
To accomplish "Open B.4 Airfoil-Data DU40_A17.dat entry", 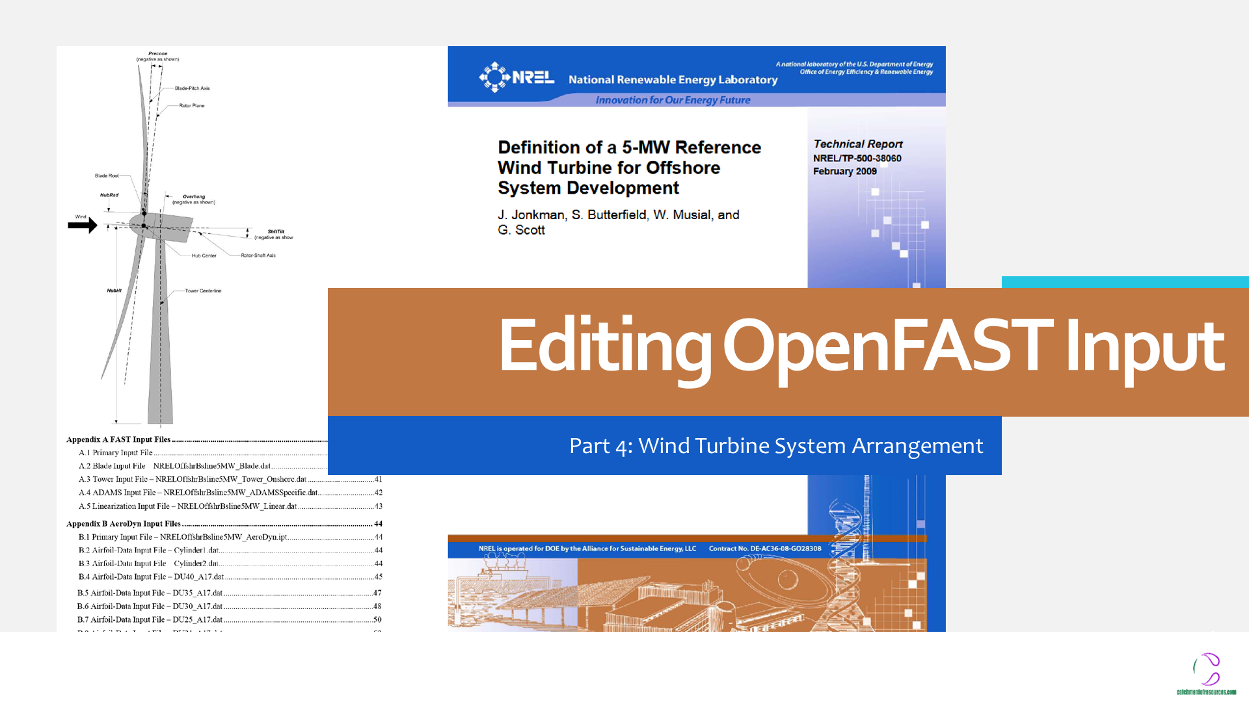I will pos(151,577).
